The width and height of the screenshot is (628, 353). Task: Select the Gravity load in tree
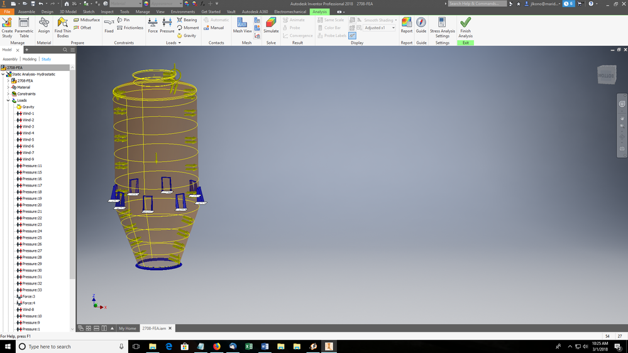click(28, 107)
